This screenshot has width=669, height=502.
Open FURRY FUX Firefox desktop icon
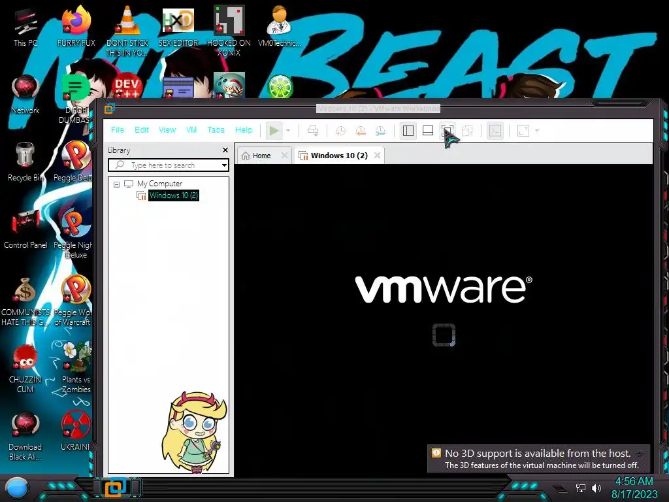coord(76,26)
